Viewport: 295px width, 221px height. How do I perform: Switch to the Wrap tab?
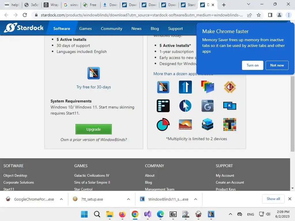tap(51, 5)
